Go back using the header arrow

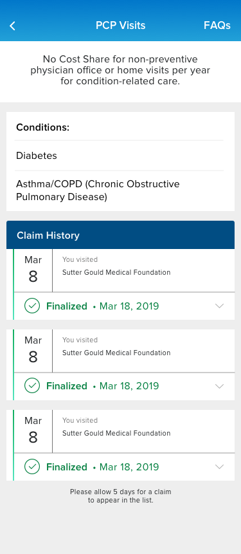pyautogui.click(x=12, y=26)
